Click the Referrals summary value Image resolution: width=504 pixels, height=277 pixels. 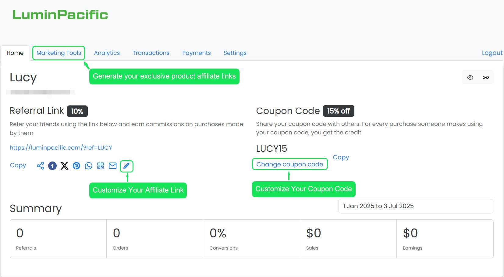tap(20, 233)
